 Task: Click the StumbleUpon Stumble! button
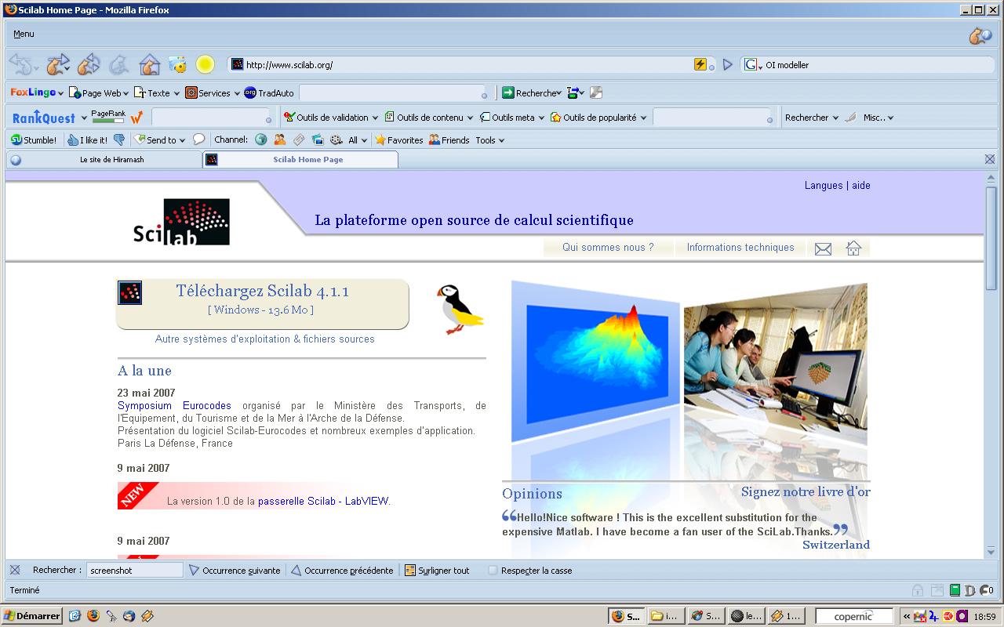click(x=34, y=140)
